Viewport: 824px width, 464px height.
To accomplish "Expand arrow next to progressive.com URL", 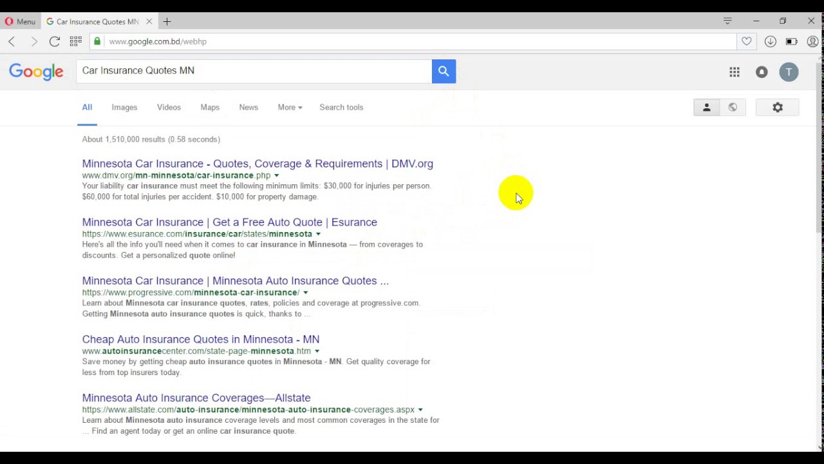I will pyautogui.click(x=306, y=293).
